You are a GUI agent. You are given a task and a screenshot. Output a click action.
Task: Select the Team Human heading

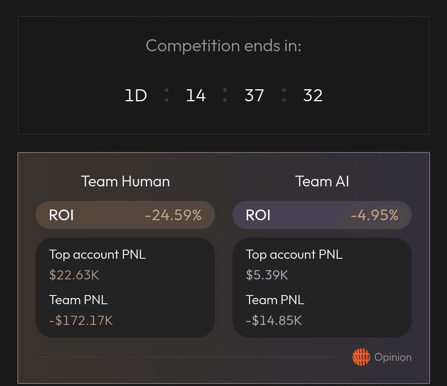(x=126, y=181)
